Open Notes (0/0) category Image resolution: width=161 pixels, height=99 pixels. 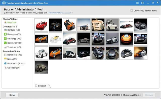tap(12, 59)
